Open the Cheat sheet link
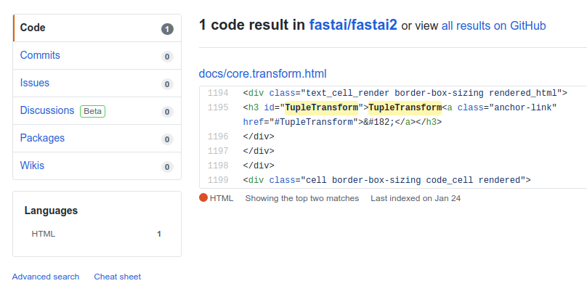This screenshot has height=294, width=587. [118, 277]
